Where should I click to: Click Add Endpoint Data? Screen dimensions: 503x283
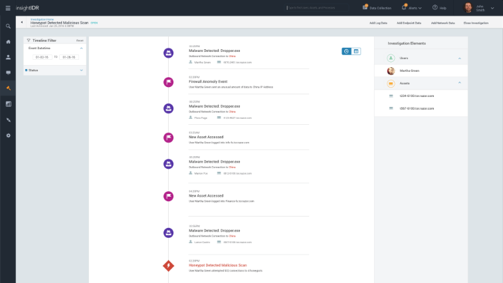click(409, 23)
